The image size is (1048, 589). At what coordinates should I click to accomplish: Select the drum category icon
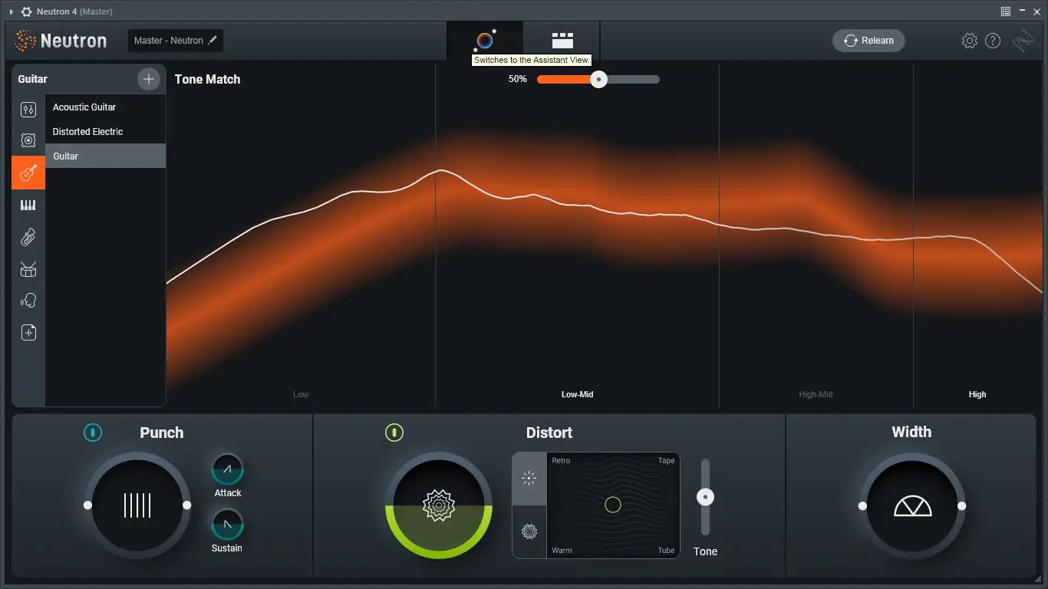tap(28, 269)
